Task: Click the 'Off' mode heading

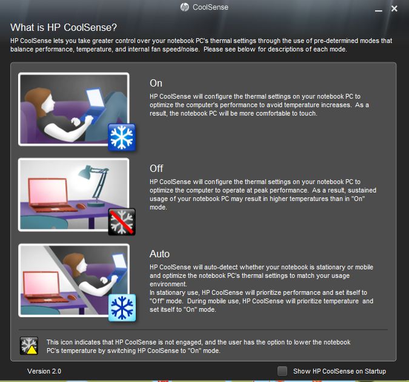Action: coord(156,168)
